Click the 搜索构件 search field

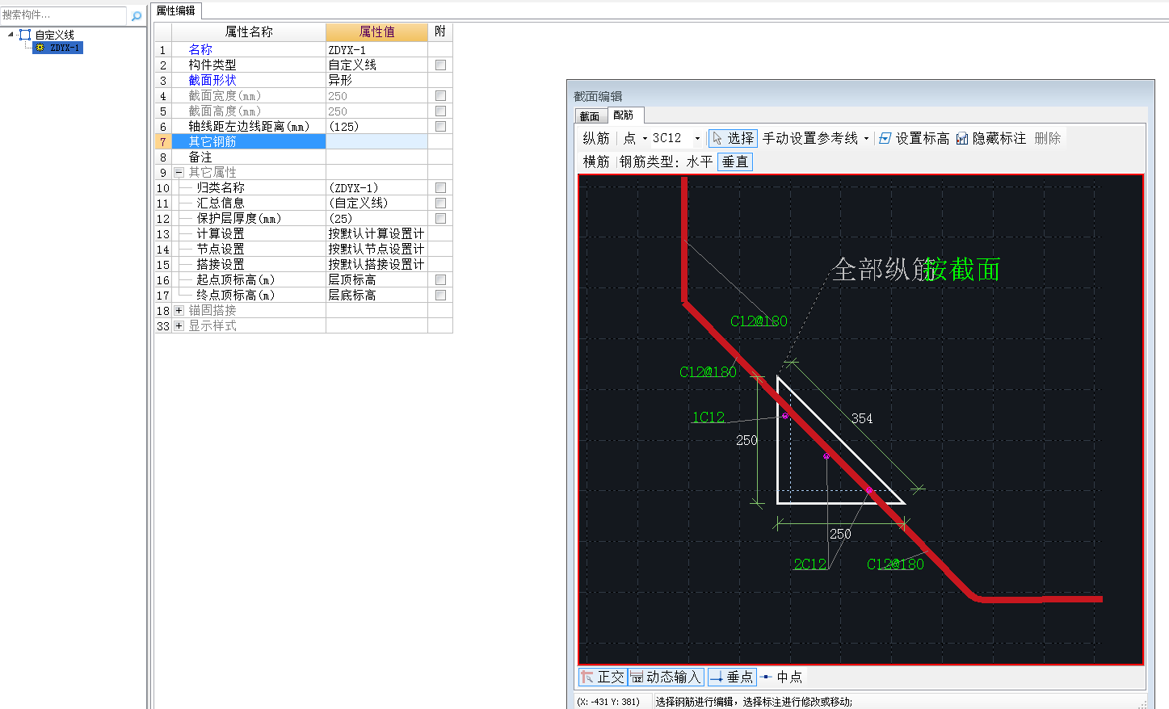(x=63, y=15)
